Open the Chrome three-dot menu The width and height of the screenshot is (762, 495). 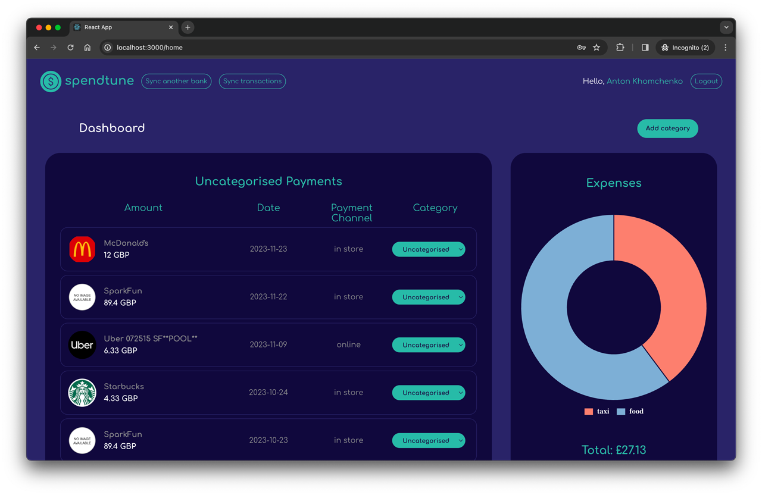725,48
